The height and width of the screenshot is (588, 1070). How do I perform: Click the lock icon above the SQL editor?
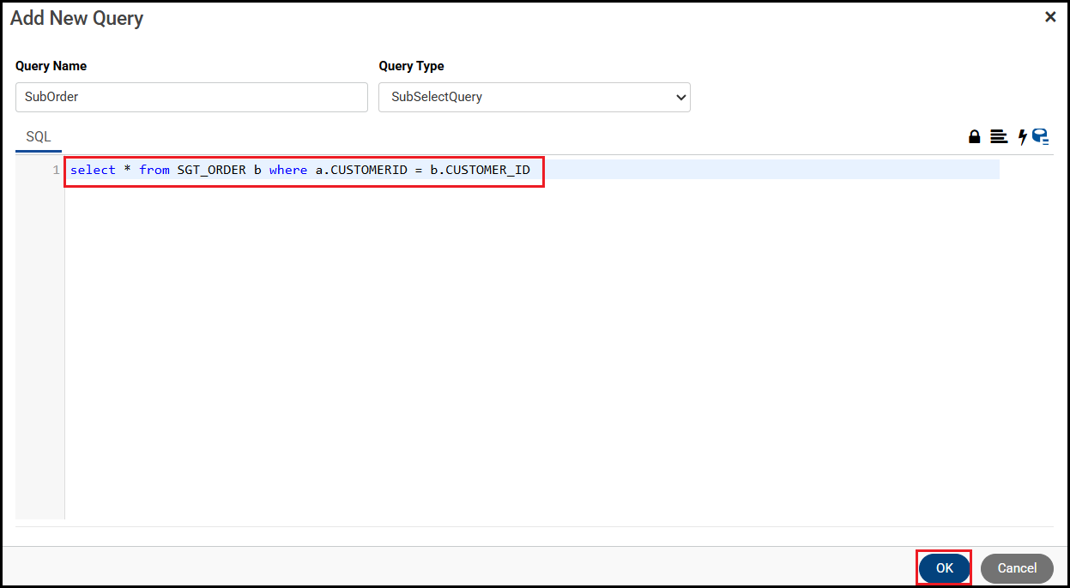(974, 137)
